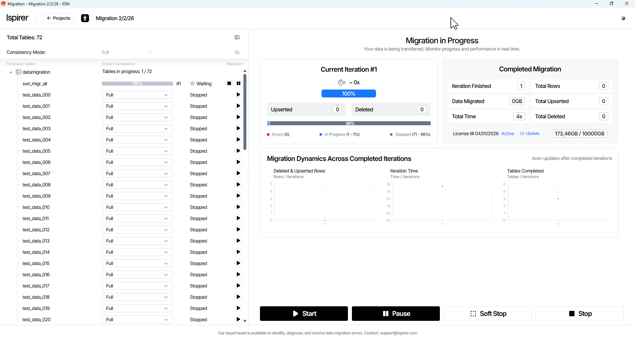Start migration of test_data_000 table
The height and width of the screenshot is (341, 635).
pyautogui.click(x=238, y=95)
